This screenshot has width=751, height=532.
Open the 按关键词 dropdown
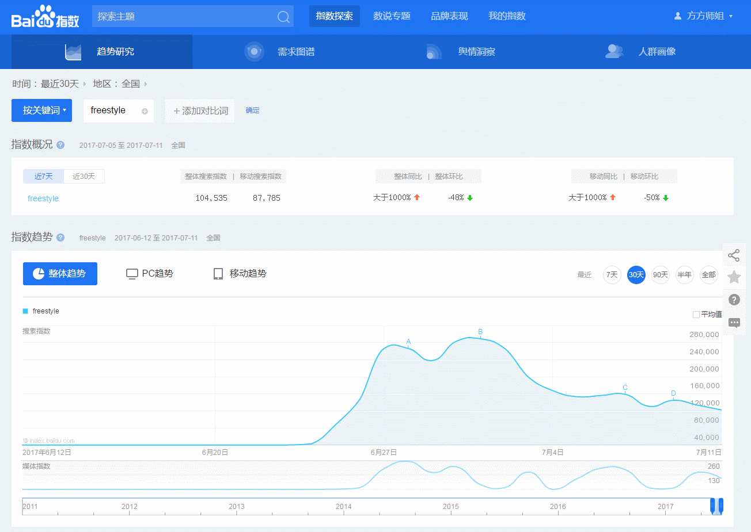coord(41,110)
